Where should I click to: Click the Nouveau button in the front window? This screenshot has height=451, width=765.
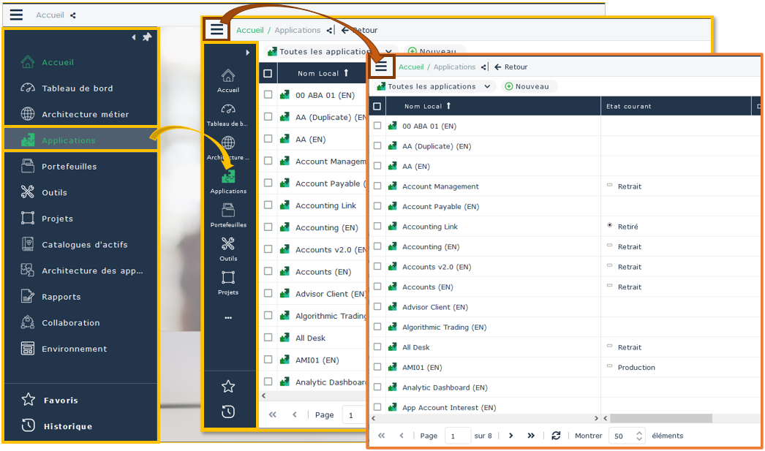(x=527, y=86)
